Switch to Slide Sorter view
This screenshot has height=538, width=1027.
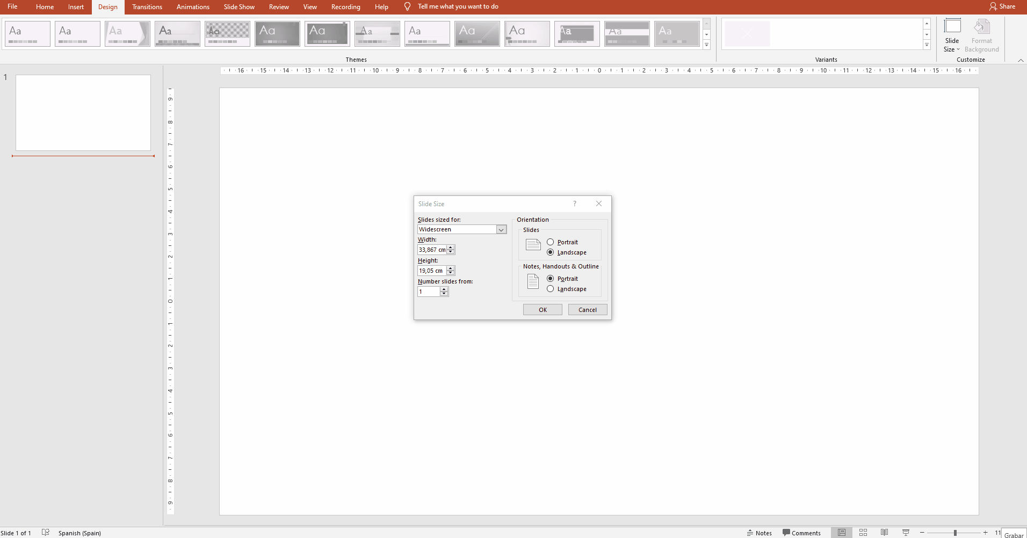click(x=863, y=532)
